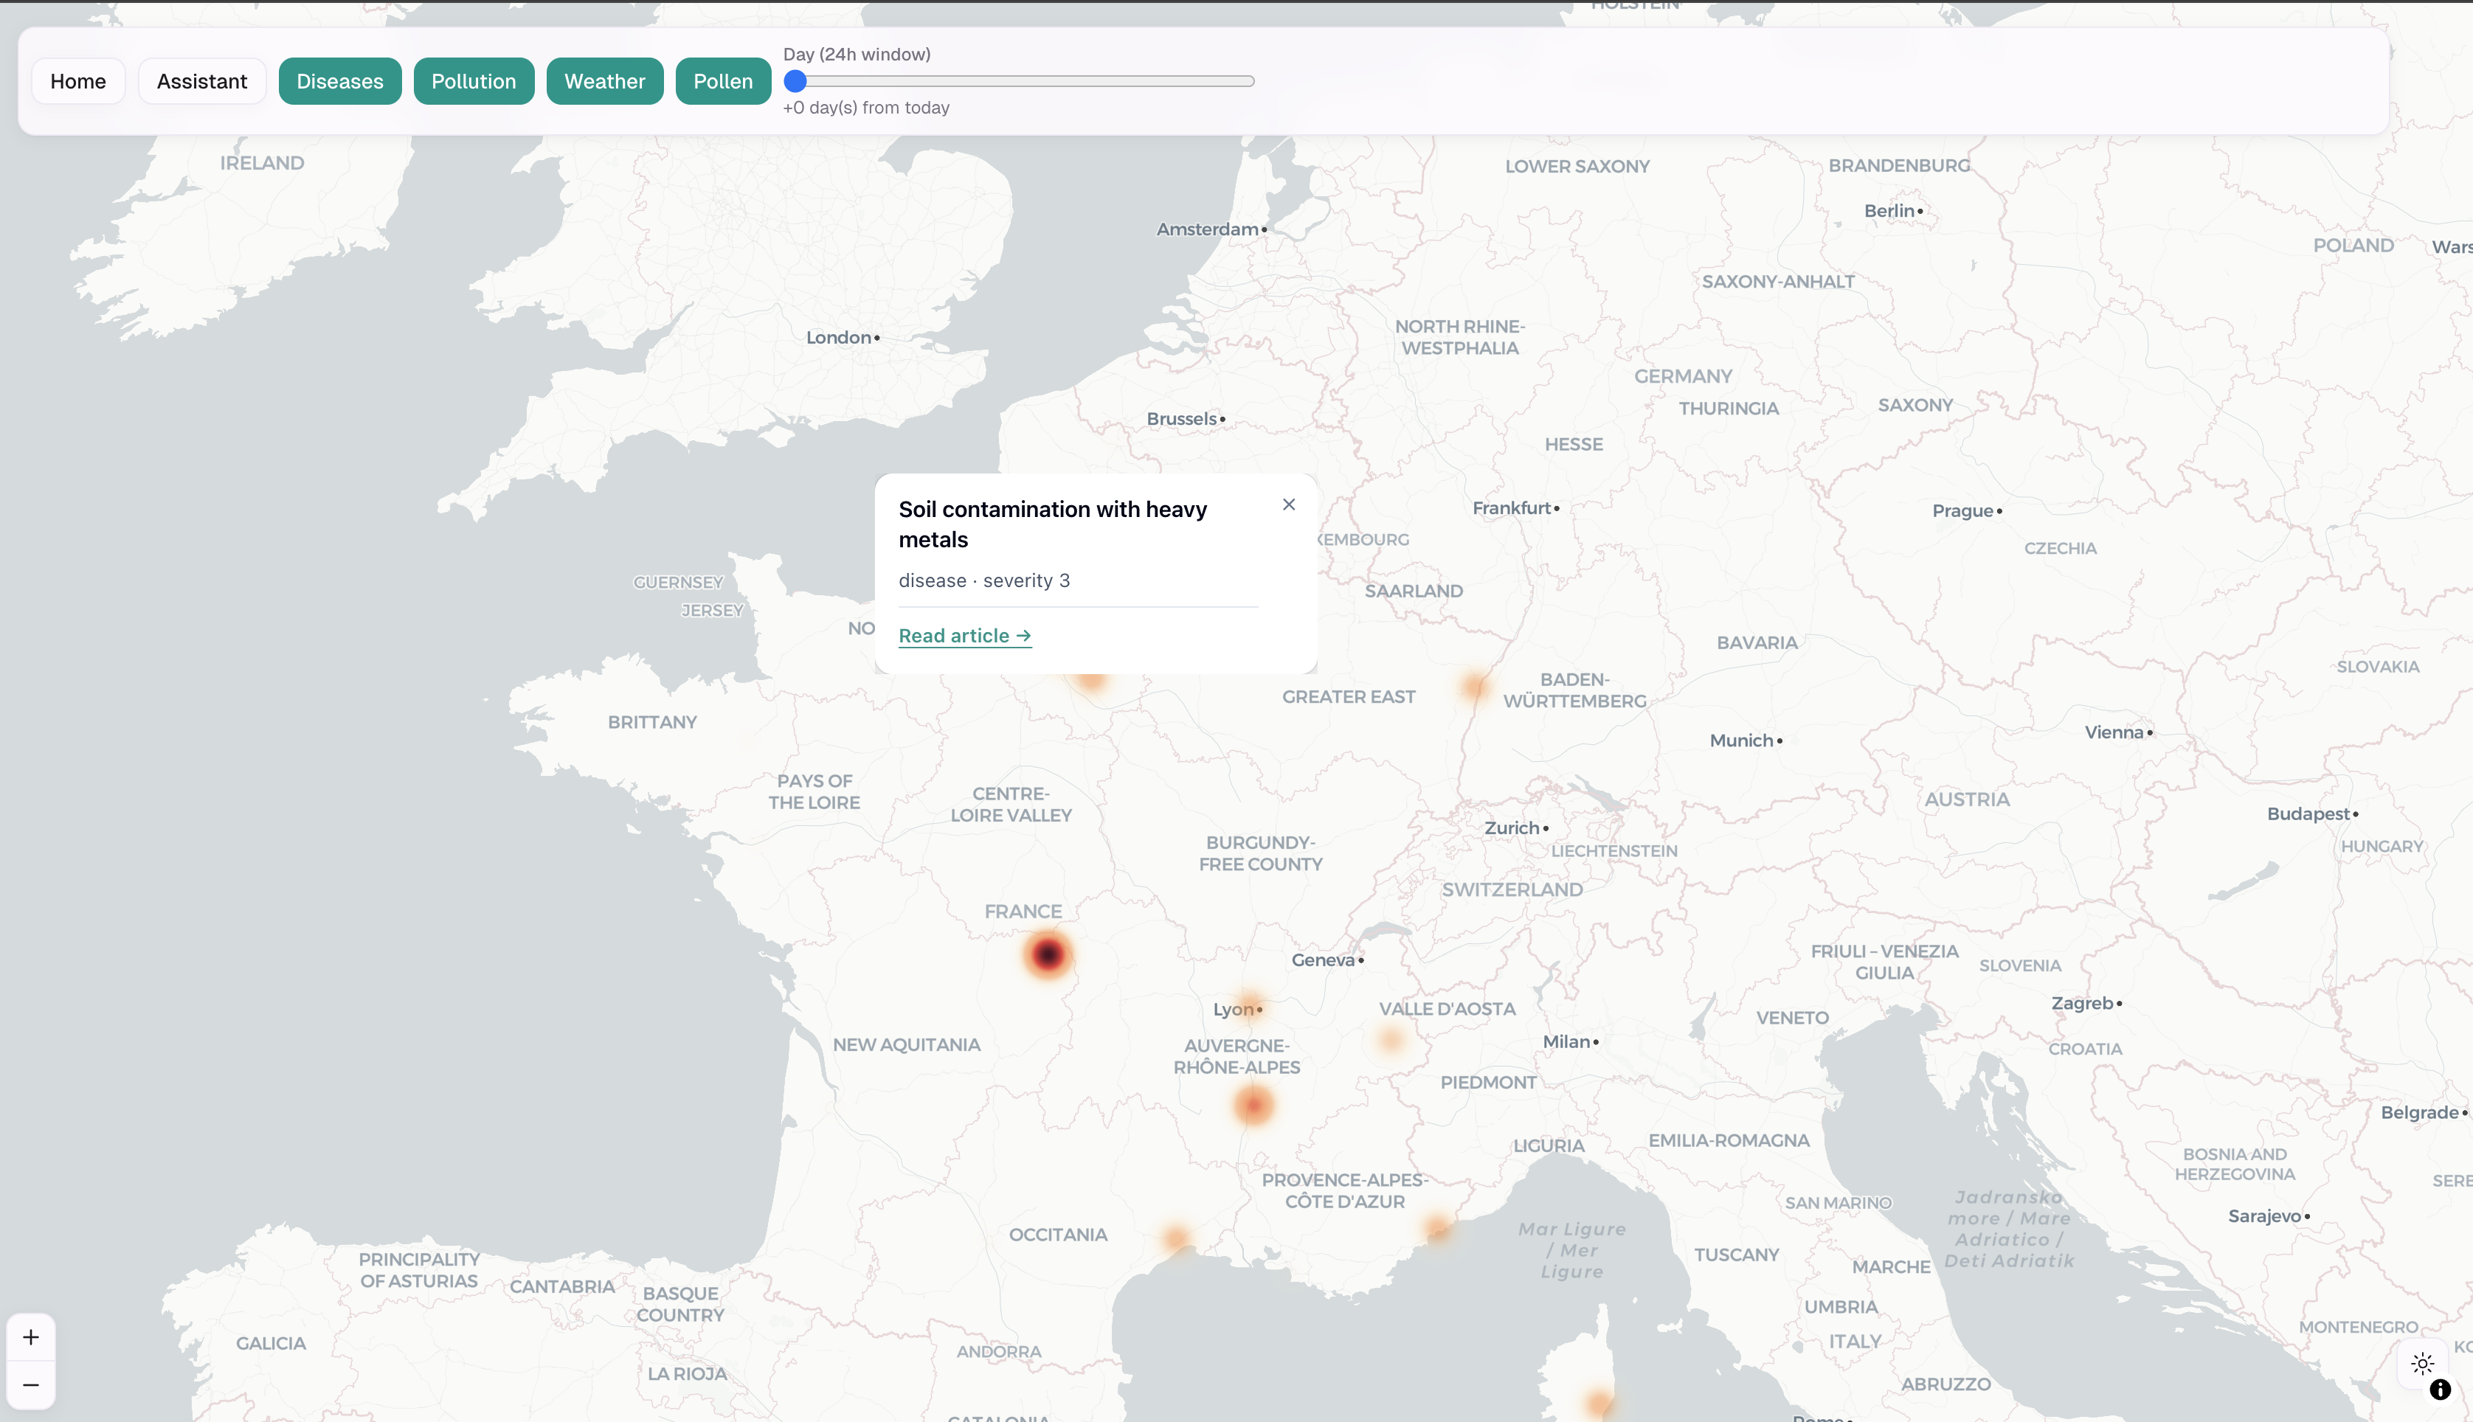Open the Assistant page
Viewport: 2473px width, 1422px height.
(202, 81)
